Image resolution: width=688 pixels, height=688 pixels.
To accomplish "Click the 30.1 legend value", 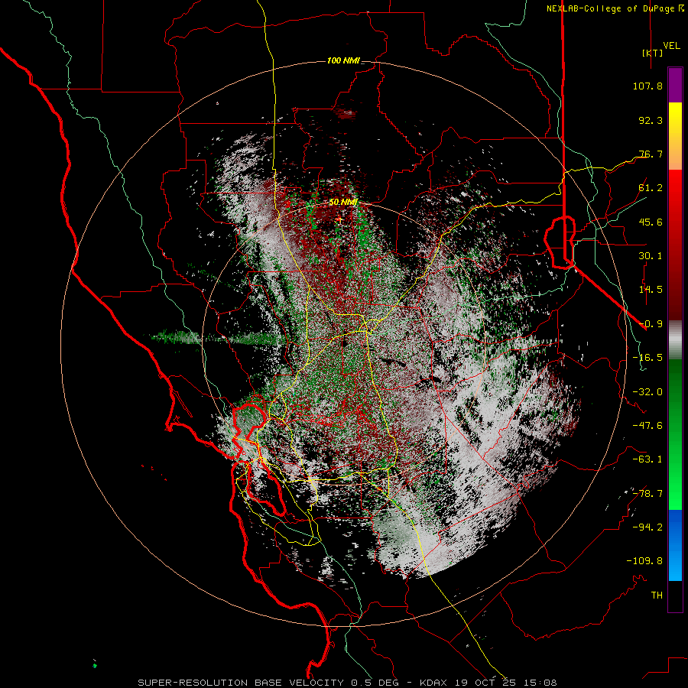I will 651,256.
